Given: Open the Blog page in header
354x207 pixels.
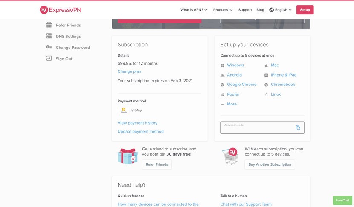Looking at the screenshot, I should click(260, 10).
